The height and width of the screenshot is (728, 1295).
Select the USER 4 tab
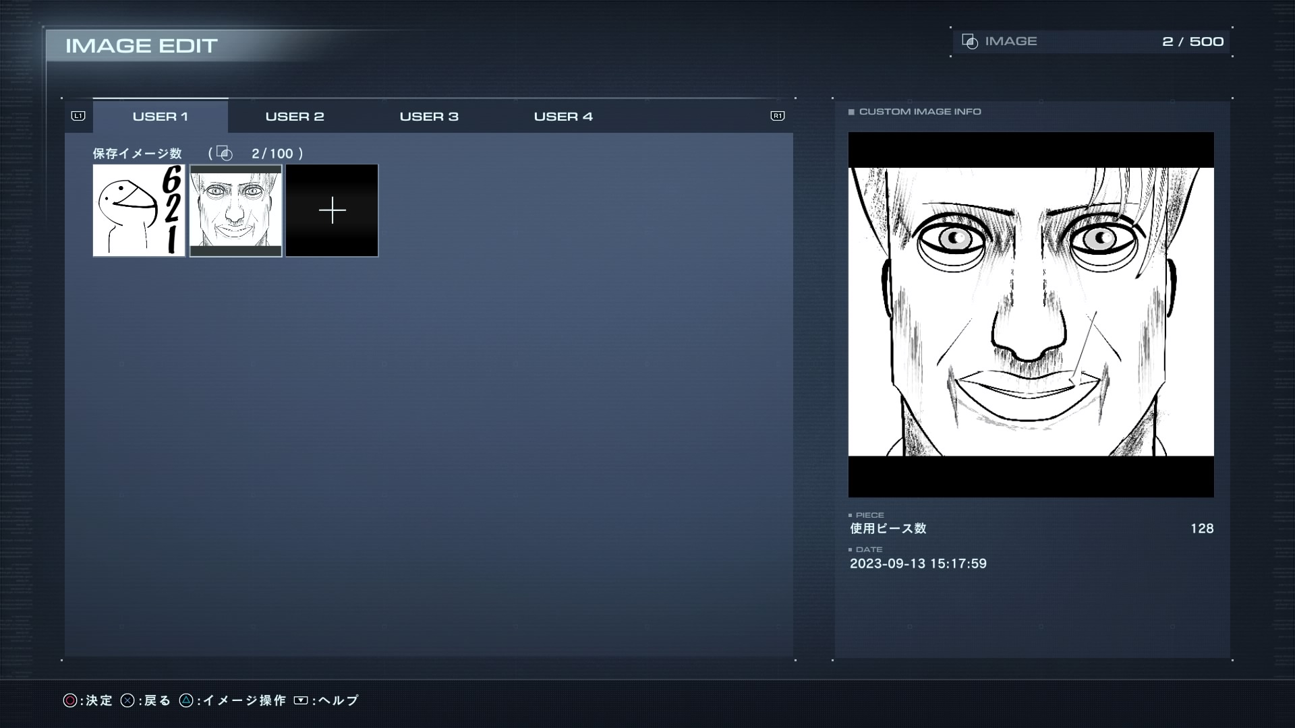coord(563,117)
